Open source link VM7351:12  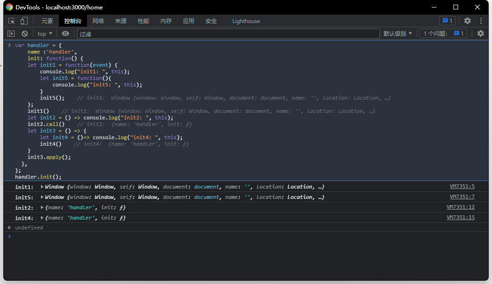click(x=460, y=207)
